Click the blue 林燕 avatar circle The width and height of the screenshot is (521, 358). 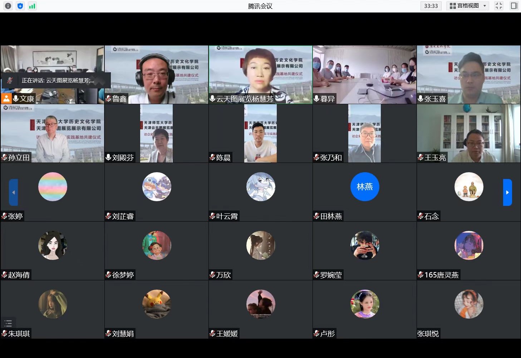click(x=364, y=187)
